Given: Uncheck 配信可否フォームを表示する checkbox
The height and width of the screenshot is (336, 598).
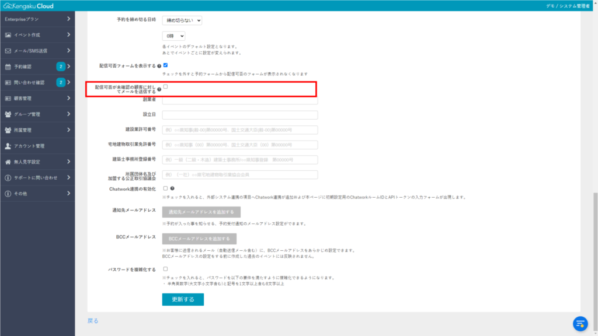Looking at the screenshot, I should tap(165, 65).
